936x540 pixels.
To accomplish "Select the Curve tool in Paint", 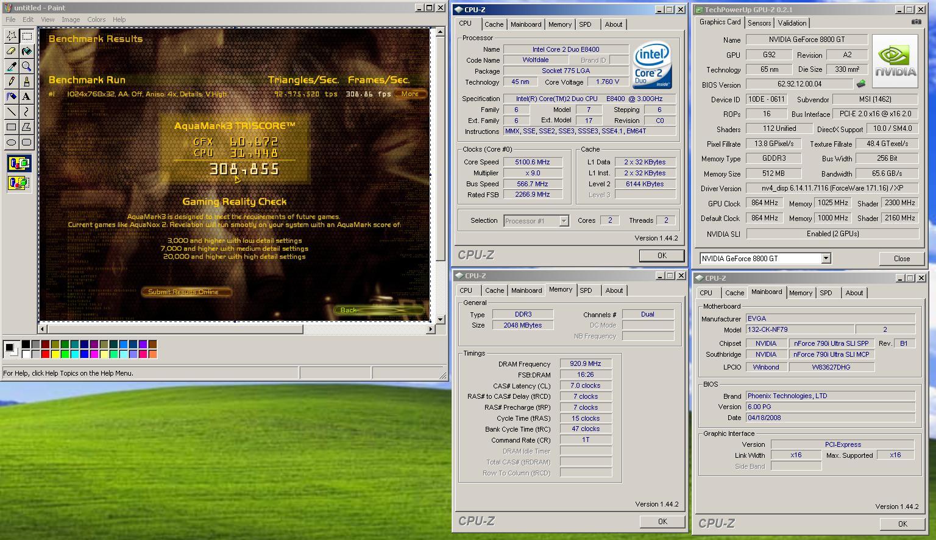I will 26,112.
